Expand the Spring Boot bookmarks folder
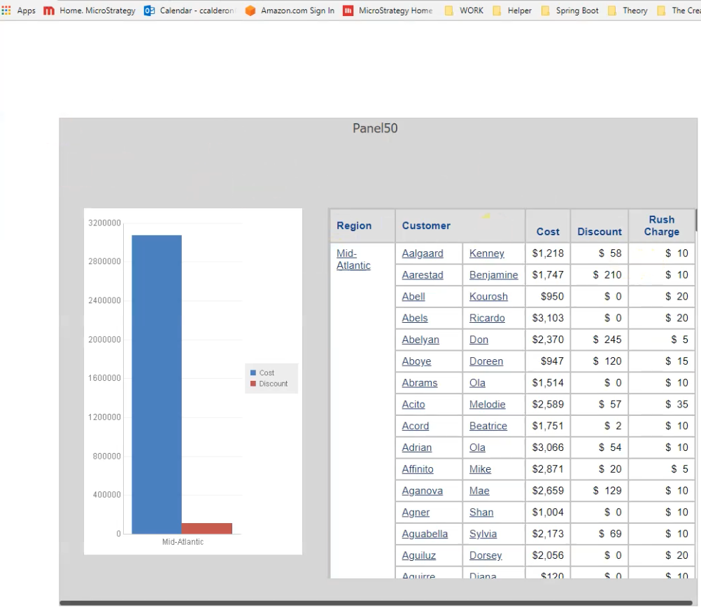 click(570, 11)
